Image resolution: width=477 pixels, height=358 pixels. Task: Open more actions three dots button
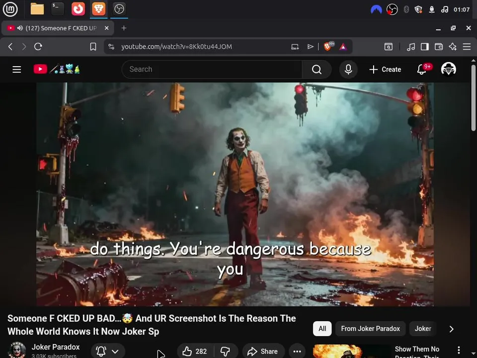297,352
